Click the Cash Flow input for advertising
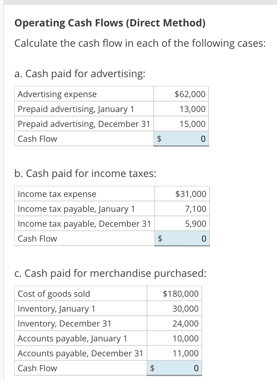277x381 pixels. click(181, 138)
